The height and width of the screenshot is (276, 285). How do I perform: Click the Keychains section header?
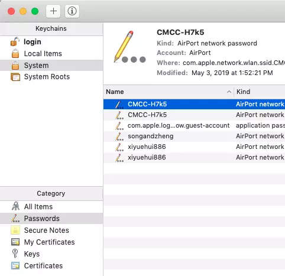point(51,28)
